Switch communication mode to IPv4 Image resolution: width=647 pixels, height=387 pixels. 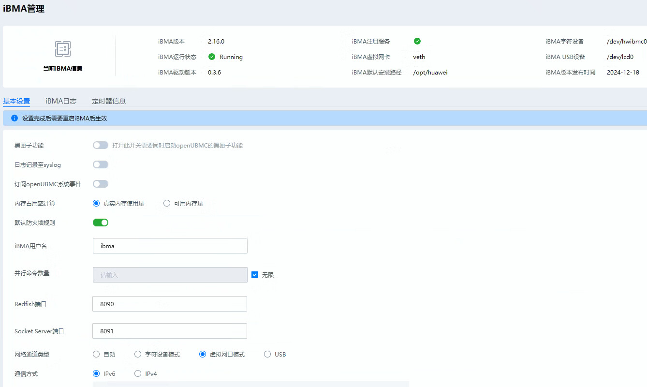138,373
